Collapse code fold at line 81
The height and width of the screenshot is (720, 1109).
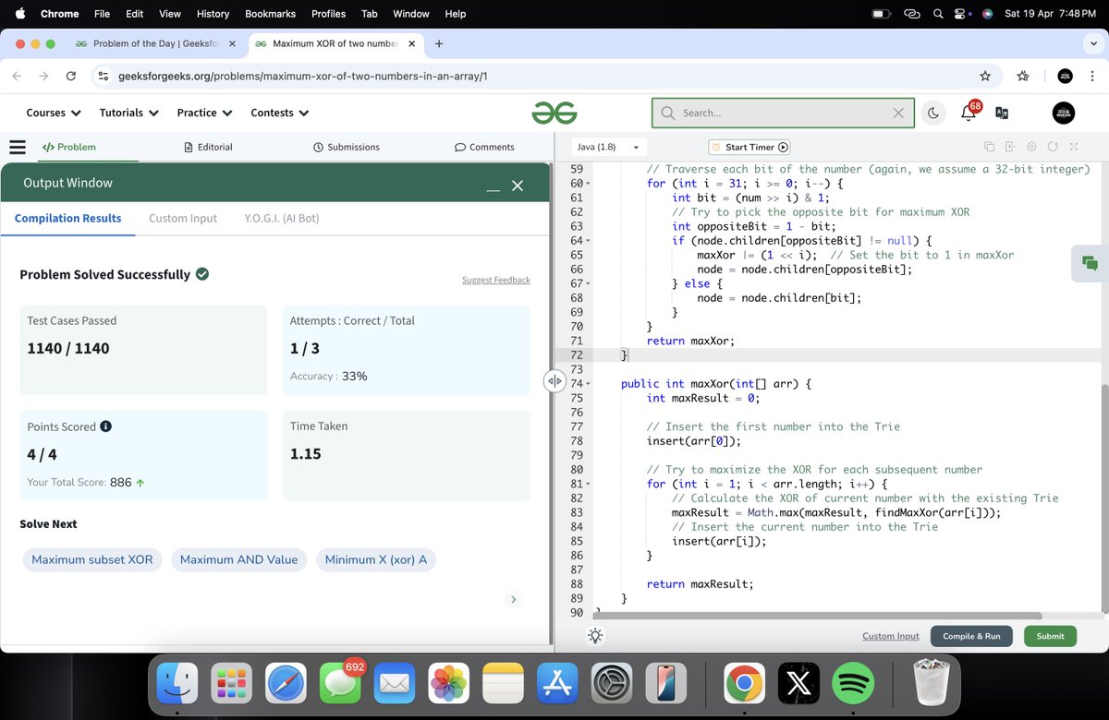click(x=589, y=484)
